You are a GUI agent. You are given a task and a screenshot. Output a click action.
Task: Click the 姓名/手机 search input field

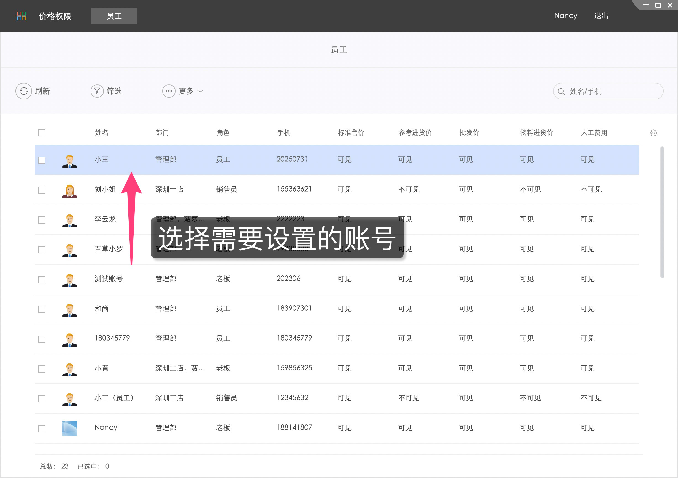(x=608, y=91)
